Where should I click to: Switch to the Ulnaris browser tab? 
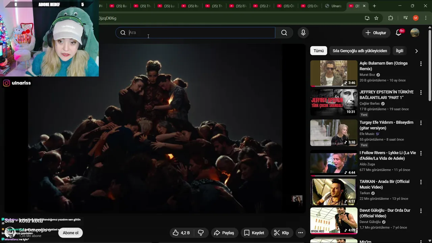pos(333,6)
